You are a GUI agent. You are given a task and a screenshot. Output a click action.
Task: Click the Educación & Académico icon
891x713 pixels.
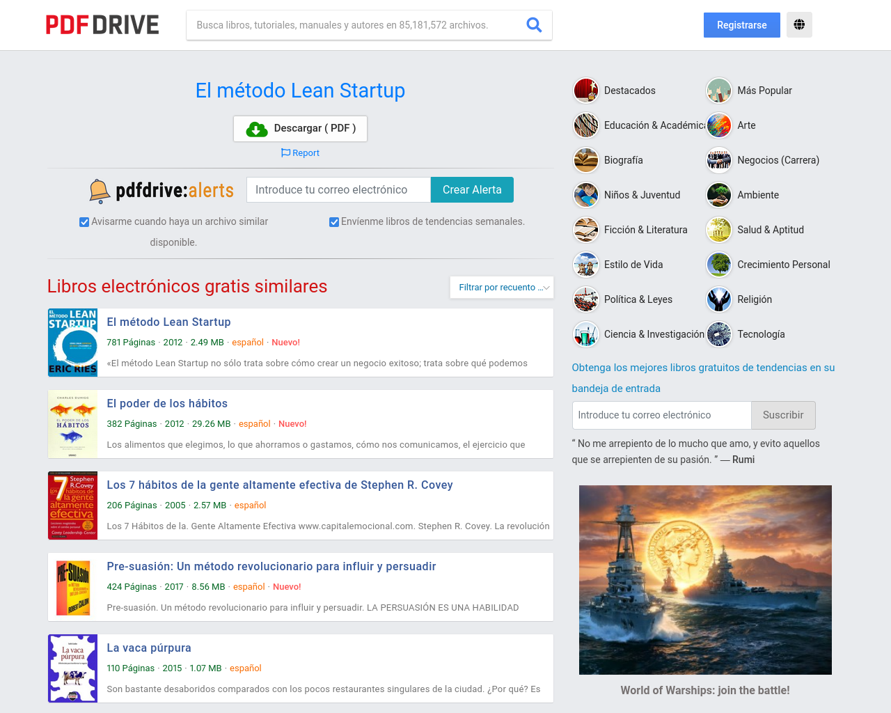pyautogui.click(x=586, y=125)
